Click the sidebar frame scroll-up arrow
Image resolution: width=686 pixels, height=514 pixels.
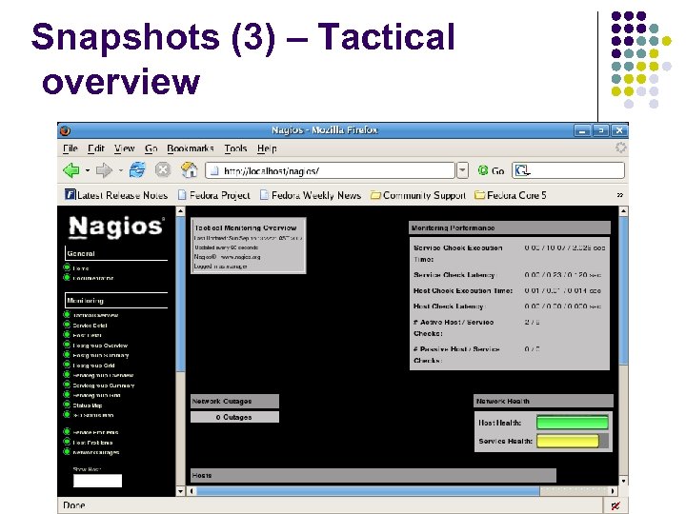[180, 211]
